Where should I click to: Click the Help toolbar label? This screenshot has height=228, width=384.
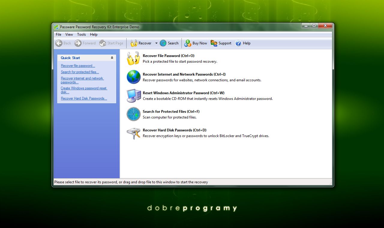(247, 43)
